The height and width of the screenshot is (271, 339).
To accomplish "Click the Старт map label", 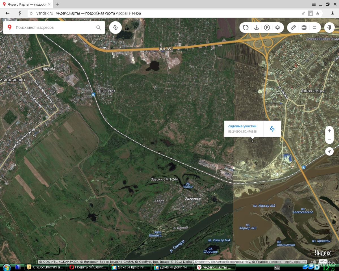I will [159, 201].
